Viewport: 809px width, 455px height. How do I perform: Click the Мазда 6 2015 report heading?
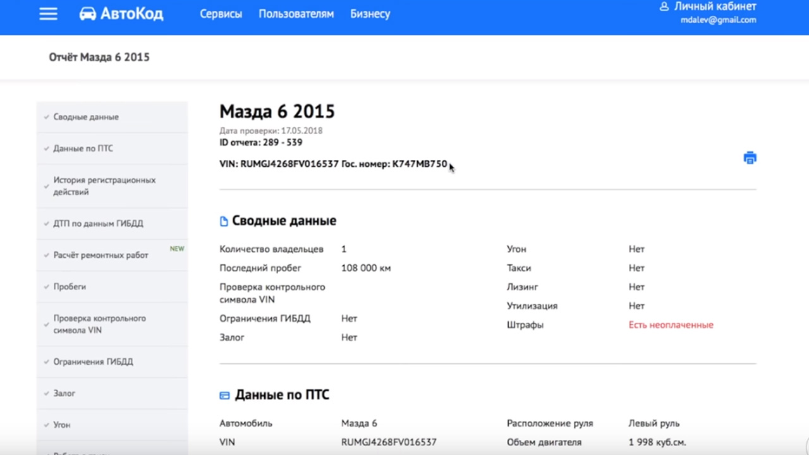click(x=277, y=112)
